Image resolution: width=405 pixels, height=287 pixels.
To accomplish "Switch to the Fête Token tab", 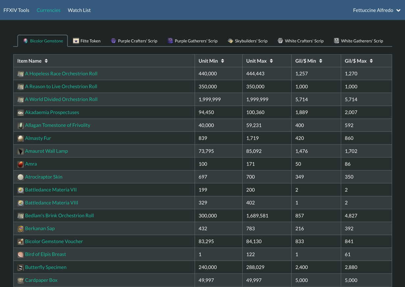I will click(87, 41).
